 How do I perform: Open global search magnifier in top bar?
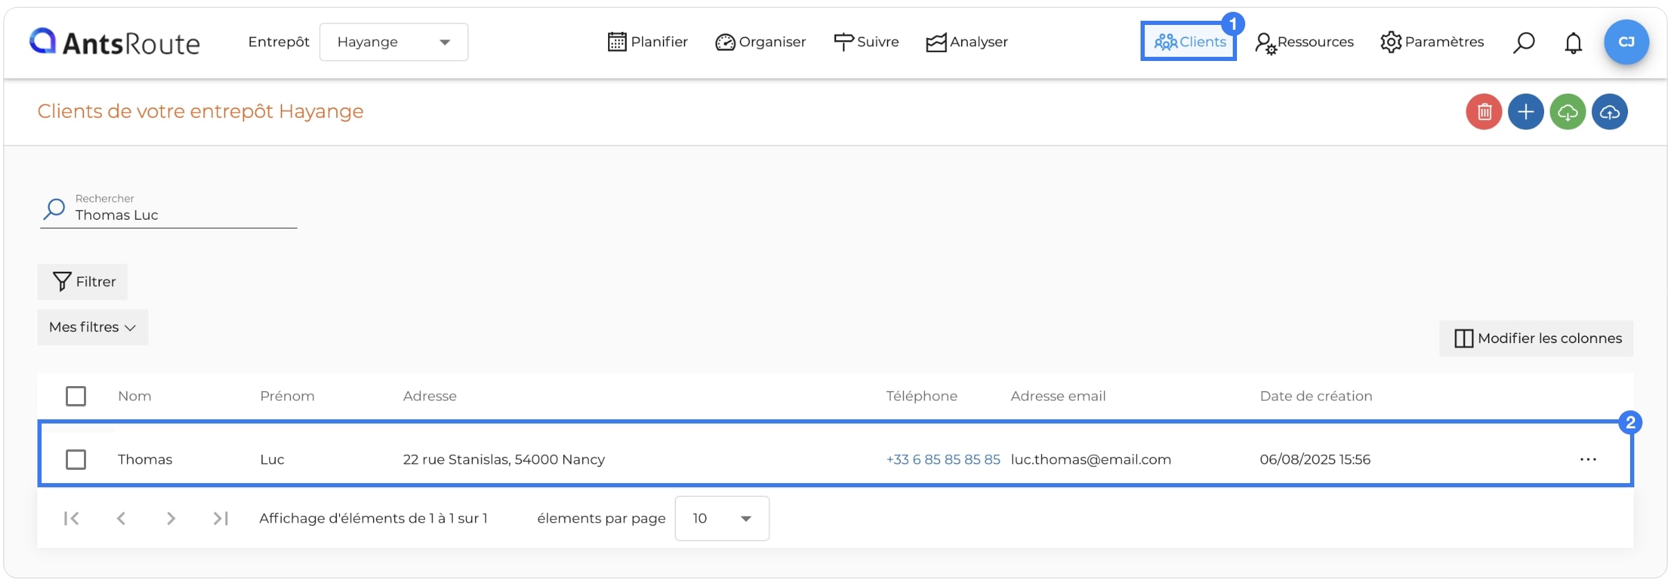[1523, 42]
